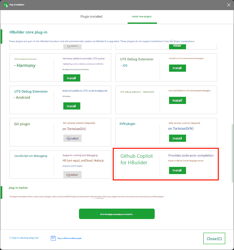This screenshot has width=234, height=250.
Task: Install the UTS debug extension for HarmonyOS
Action: (177, 100)
